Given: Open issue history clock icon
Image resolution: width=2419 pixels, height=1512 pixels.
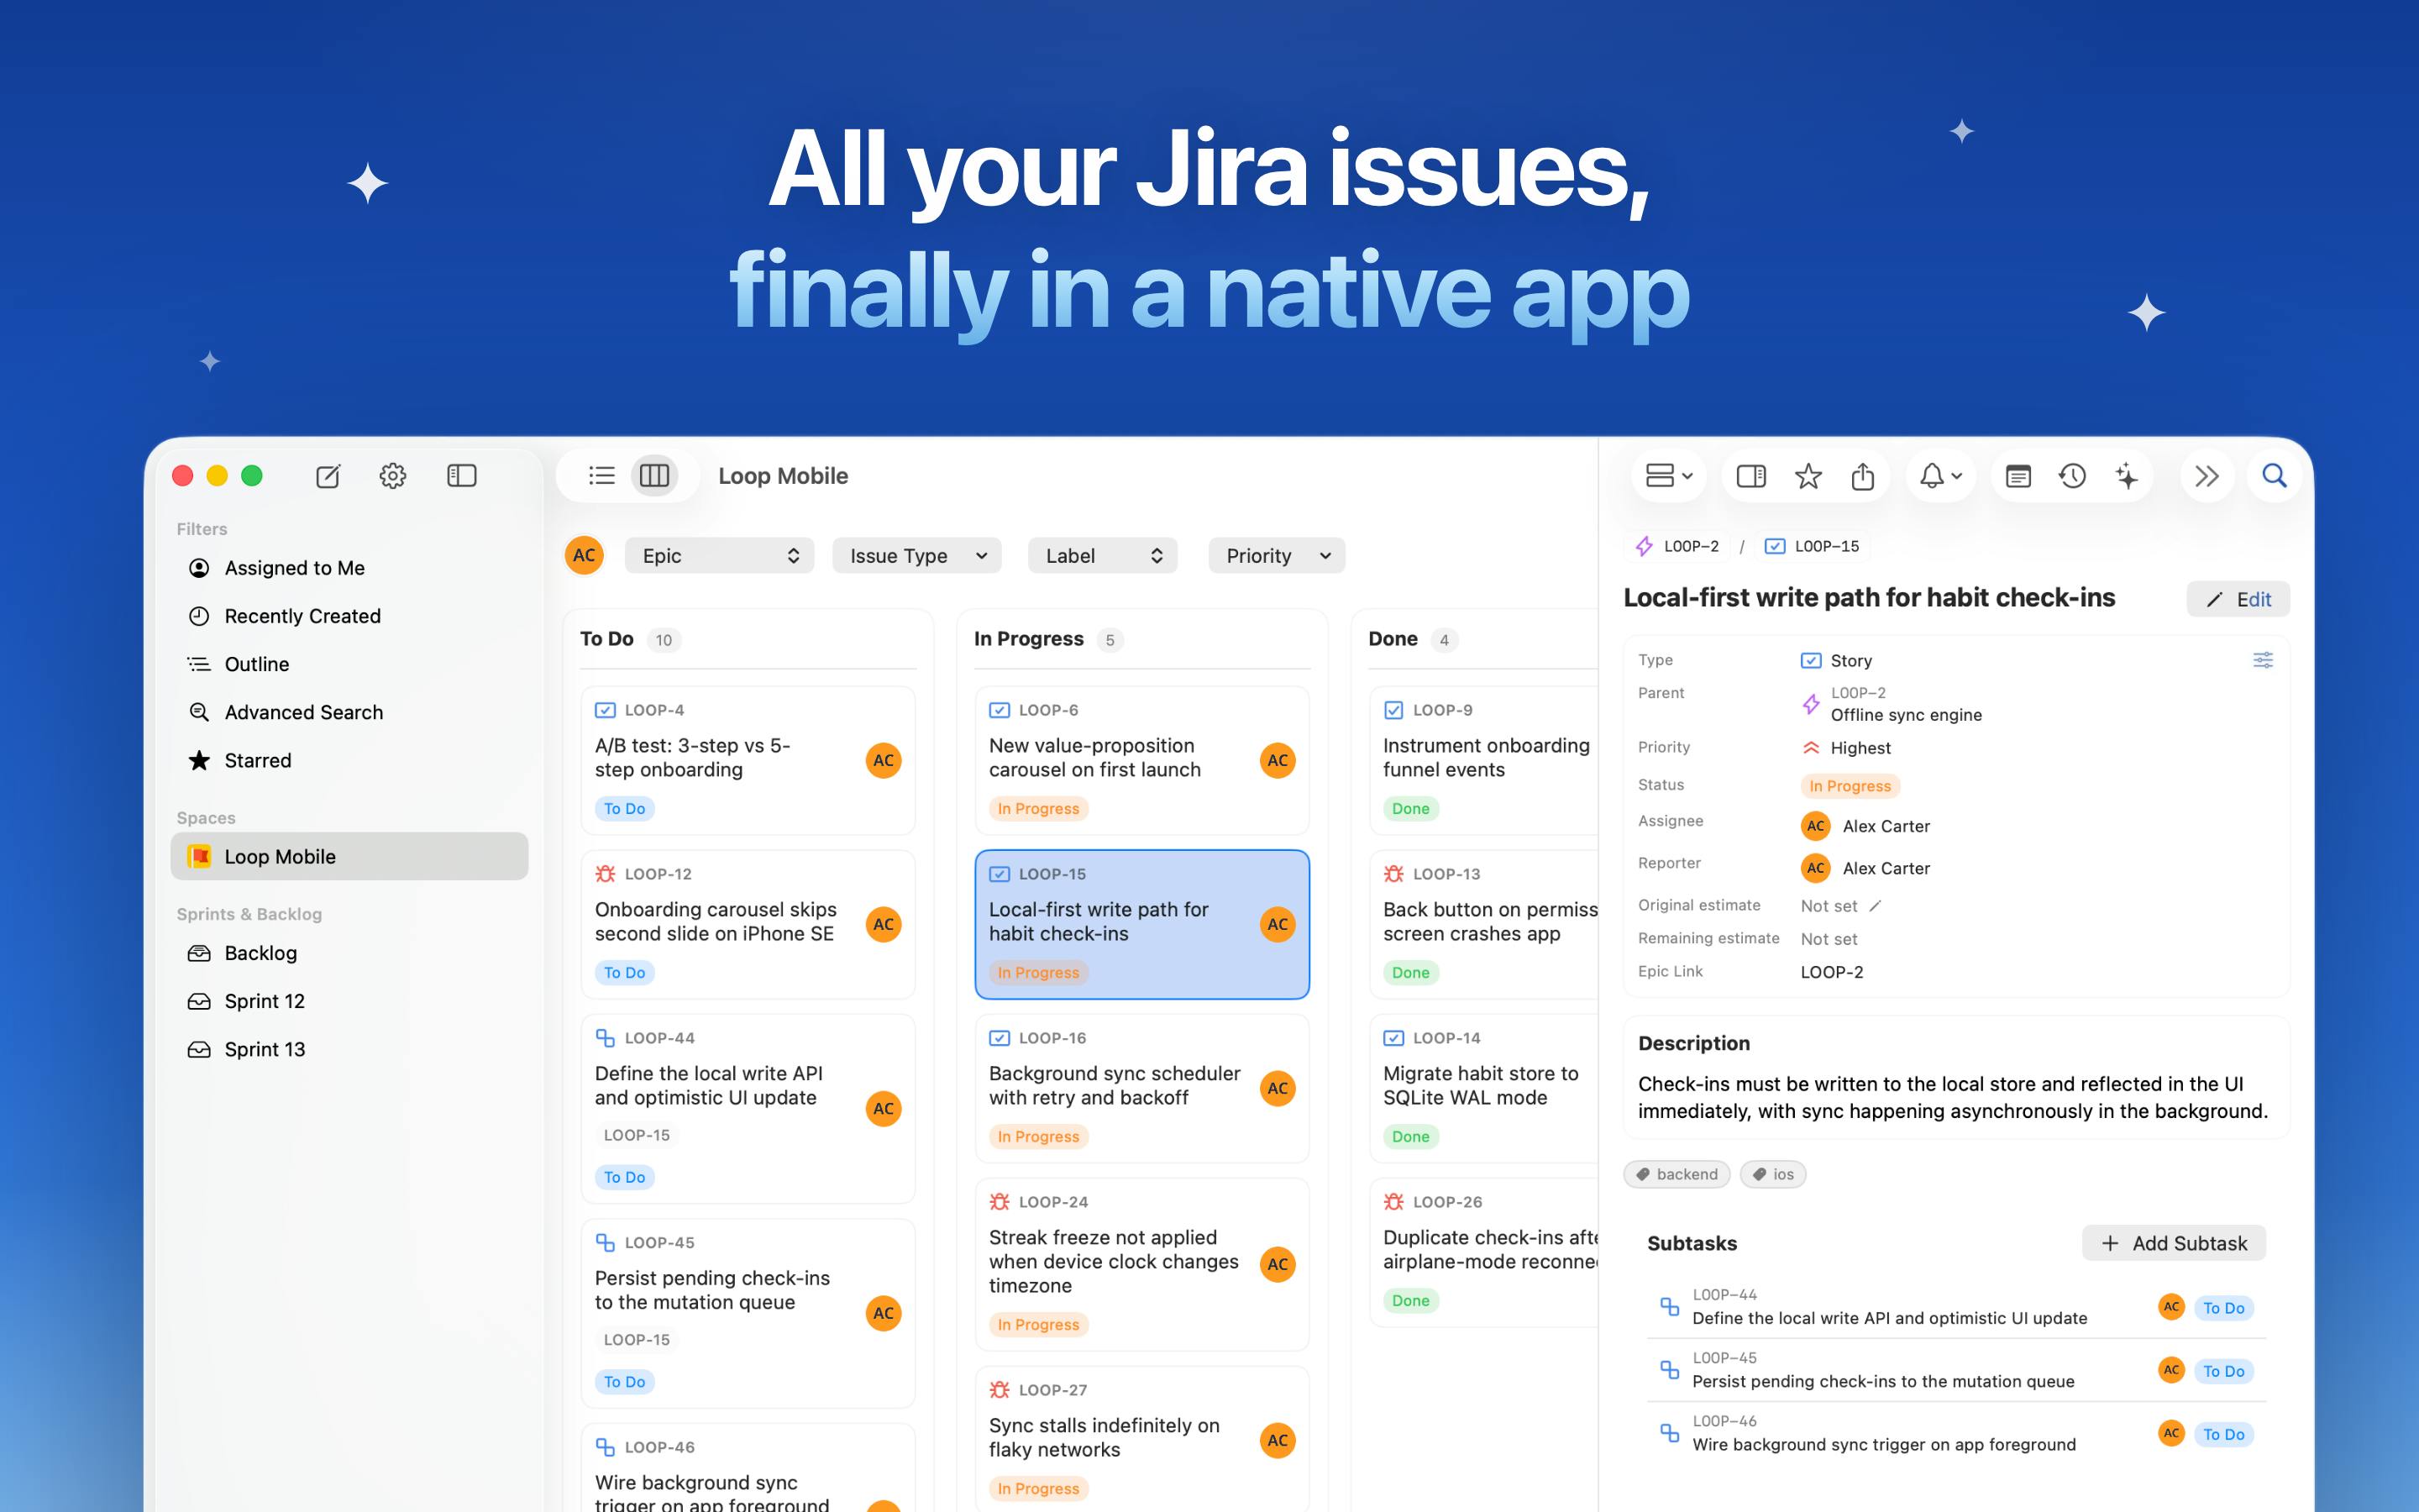Looking at the screenshot, I should [2072, 476].
